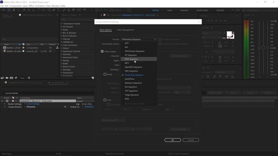The width and height of the screenshot is (278, 156).
Task: Choose TIFF Sequence from format list
Action: click(139, 91)
